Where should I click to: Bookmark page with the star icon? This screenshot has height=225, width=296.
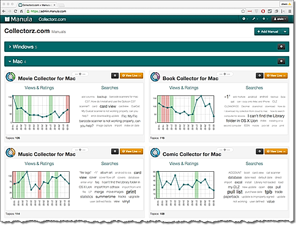point(243,11)
